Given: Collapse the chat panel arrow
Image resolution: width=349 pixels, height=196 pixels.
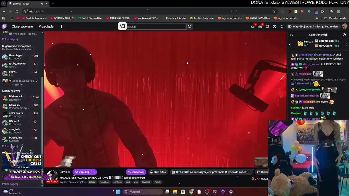Looking at the screenshot, I should [292, 35].
